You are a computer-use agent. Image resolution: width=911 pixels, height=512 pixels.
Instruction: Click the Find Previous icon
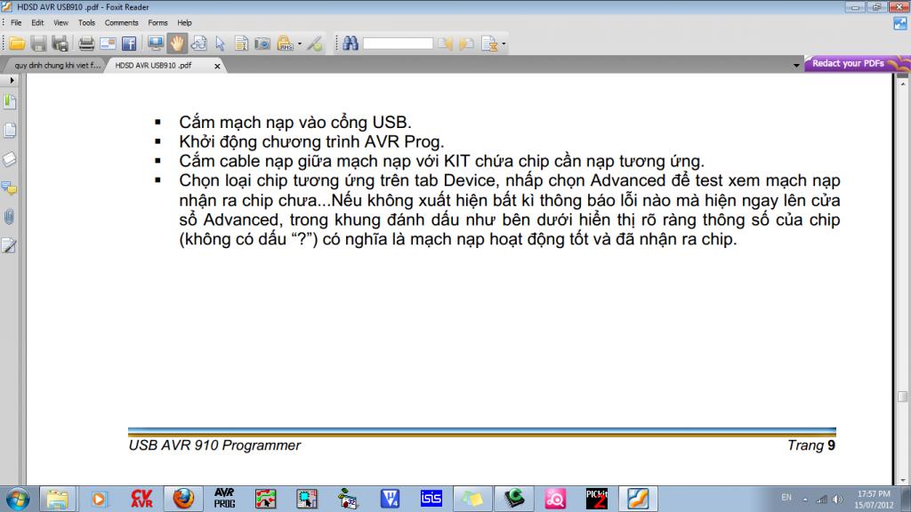pyautogui.click(x=446, y=44)
